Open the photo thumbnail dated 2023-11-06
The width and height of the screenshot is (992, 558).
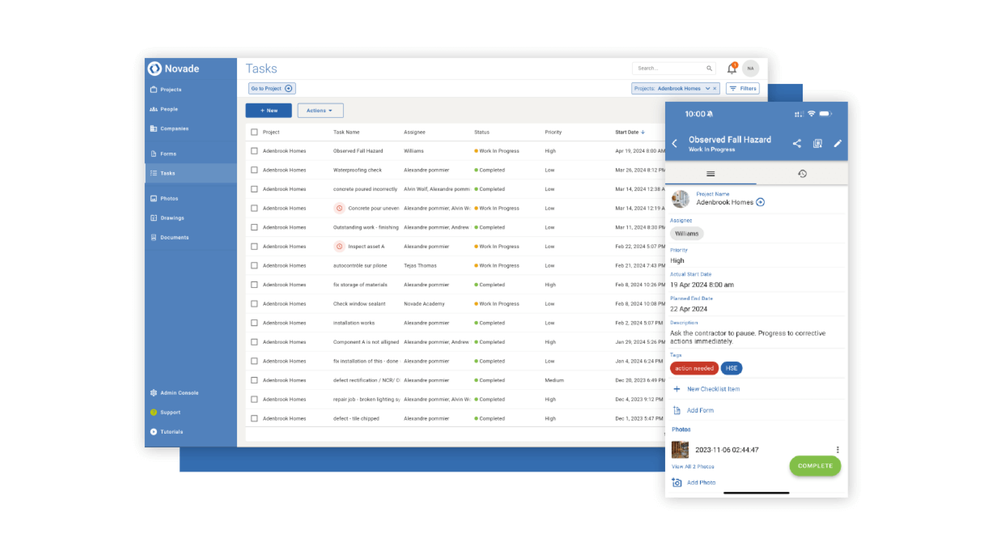coord(680,450)
